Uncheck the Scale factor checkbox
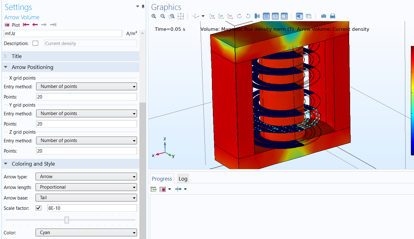 (38, 208)
